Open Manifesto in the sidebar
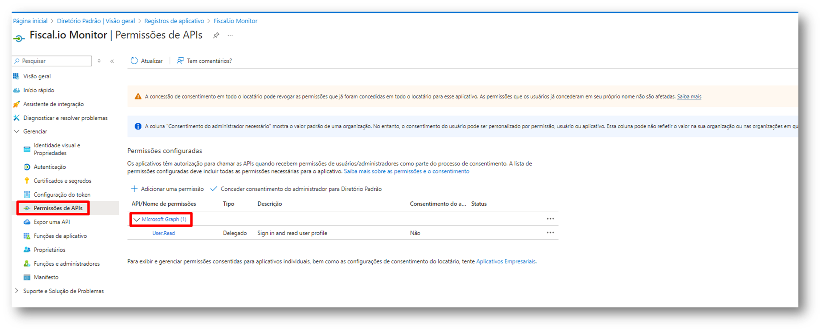 click(x=46, y=277)
